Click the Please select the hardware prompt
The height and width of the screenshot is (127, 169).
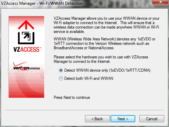pos(101,59)
